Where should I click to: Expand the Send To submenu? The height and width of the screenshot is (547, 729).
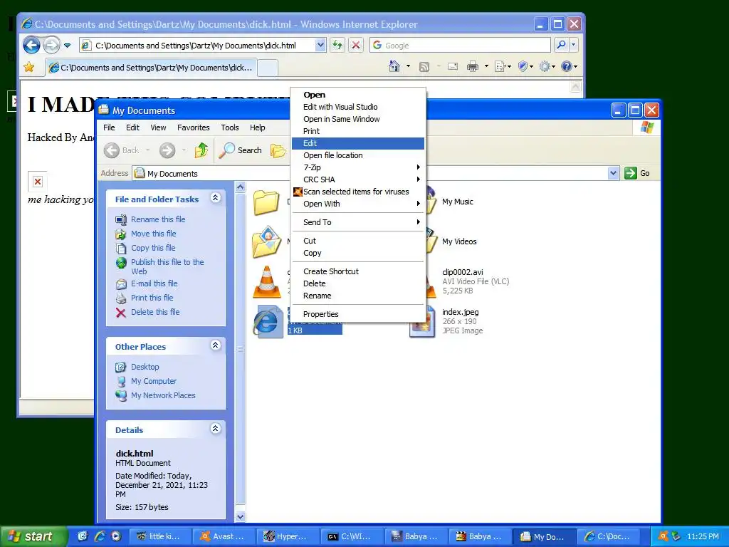[x=357, y=222]
